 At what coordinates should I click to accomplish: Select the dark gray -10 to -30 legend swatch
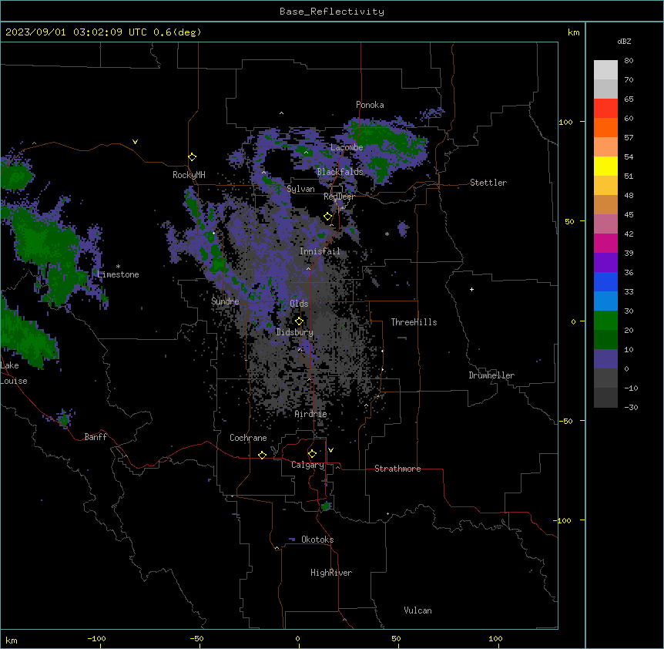click(x=605, y=398)
